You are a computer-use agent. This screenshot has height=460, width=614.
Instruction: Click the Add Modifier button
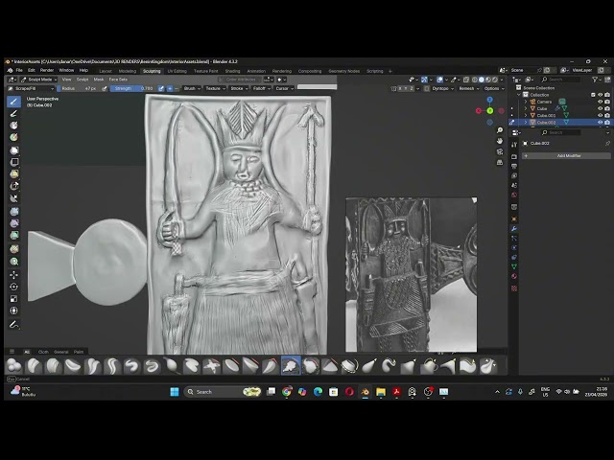point(566,155)
